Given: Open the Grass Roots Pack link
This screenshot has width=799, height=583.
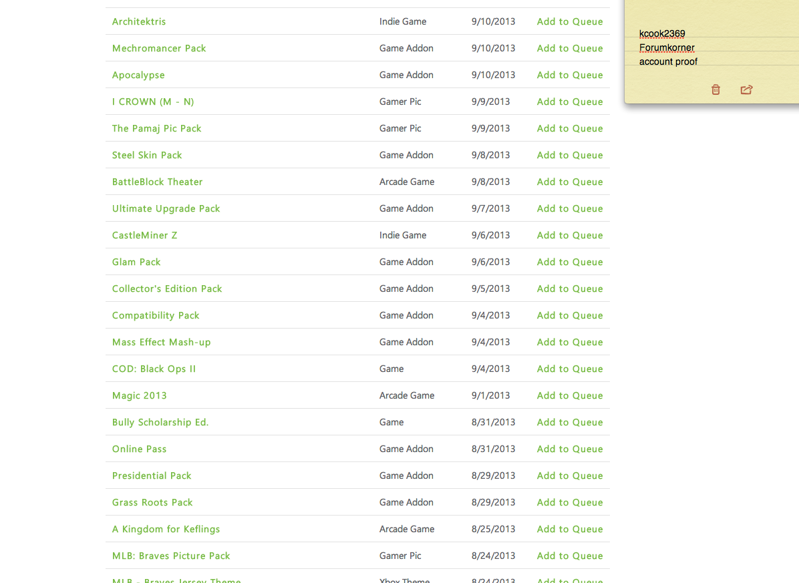Looking at the screenshot, I should pyautogui.click(x=152, y=503).
